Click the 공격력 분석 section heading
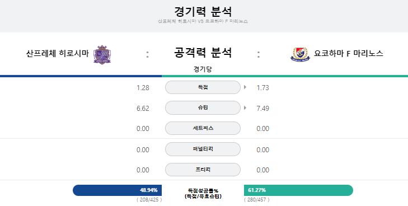 click(x=203, y=53)
